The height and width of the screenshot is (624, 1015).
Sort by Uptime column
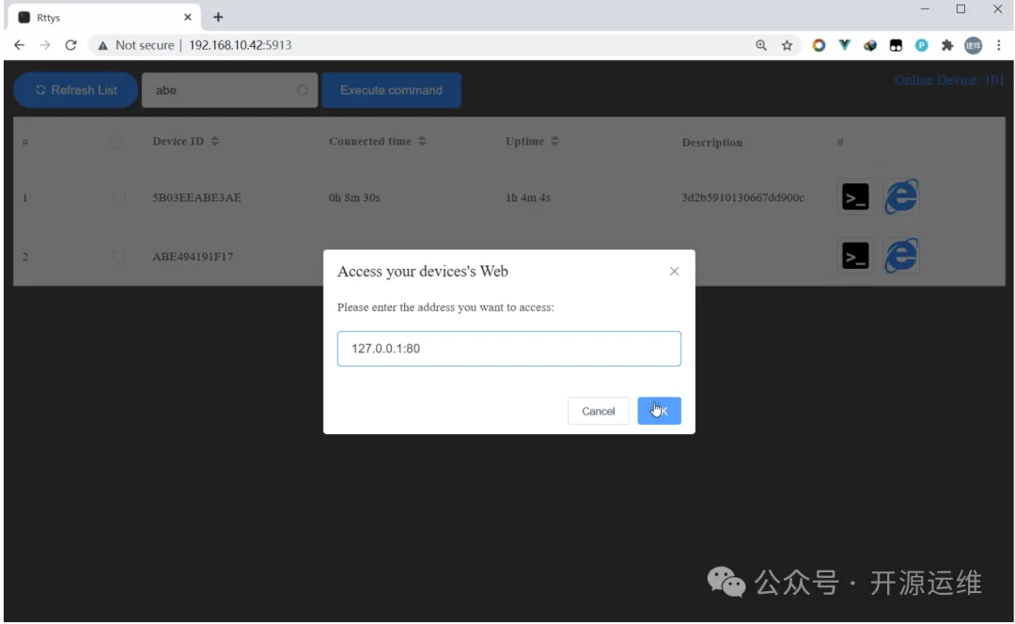532,142
